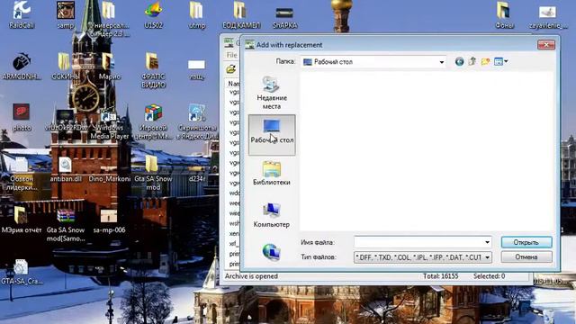Select the ARMGDNH desktop icon
Viewport: 576px width, 324px height.
pos(22,66)
